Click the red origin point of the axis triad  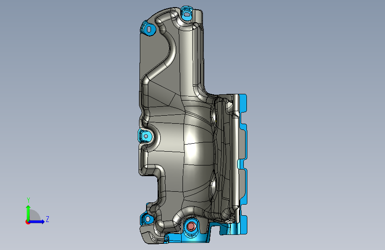(x=28, y=222)
